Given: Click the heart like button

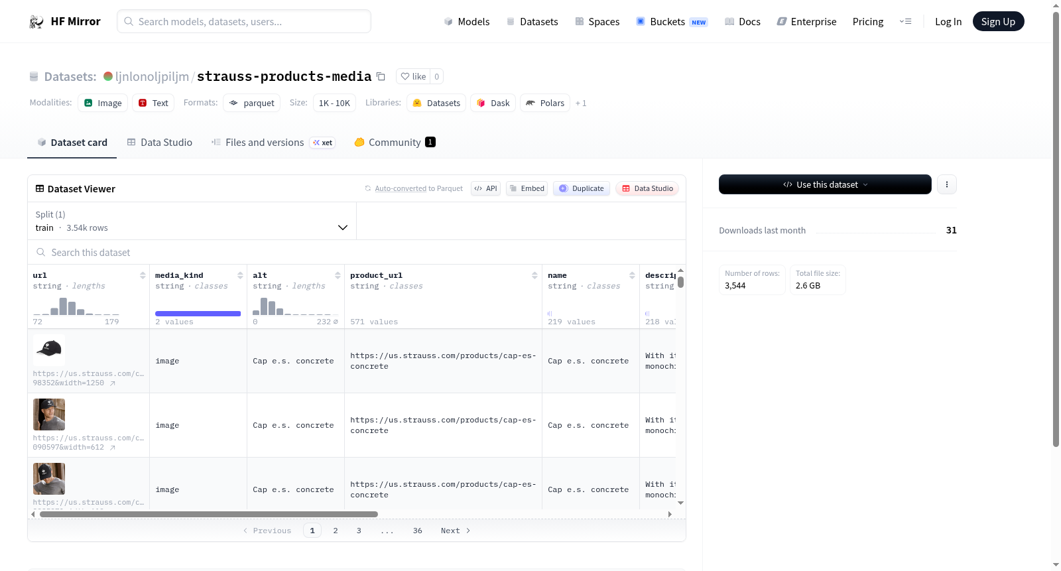Looking at the screenshot, I should 413,76.
